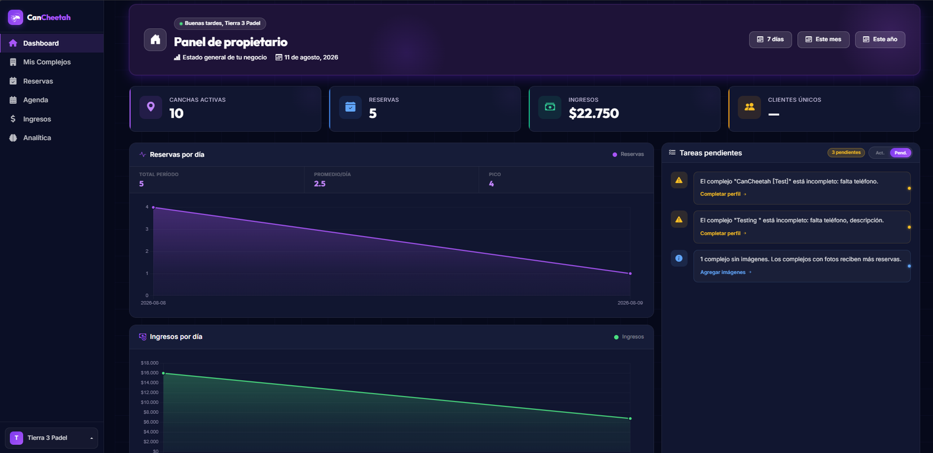The width and height of the screenshot is (933, 453).
Task: Click the dollar icon for Ingresos in sidebar
Action: [x=13, y=119]
